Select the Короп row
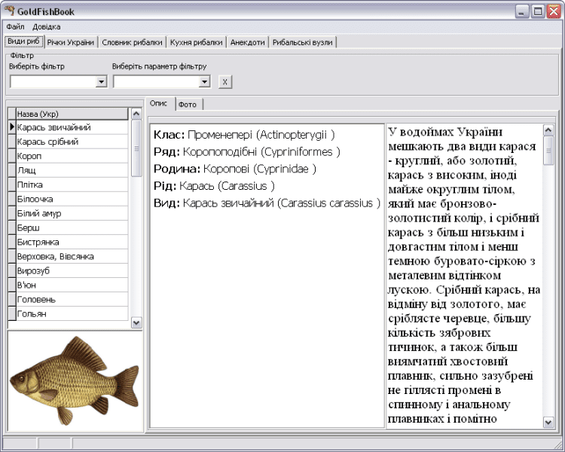The height and width of the screenshot is (452, 565). point(72,156)
